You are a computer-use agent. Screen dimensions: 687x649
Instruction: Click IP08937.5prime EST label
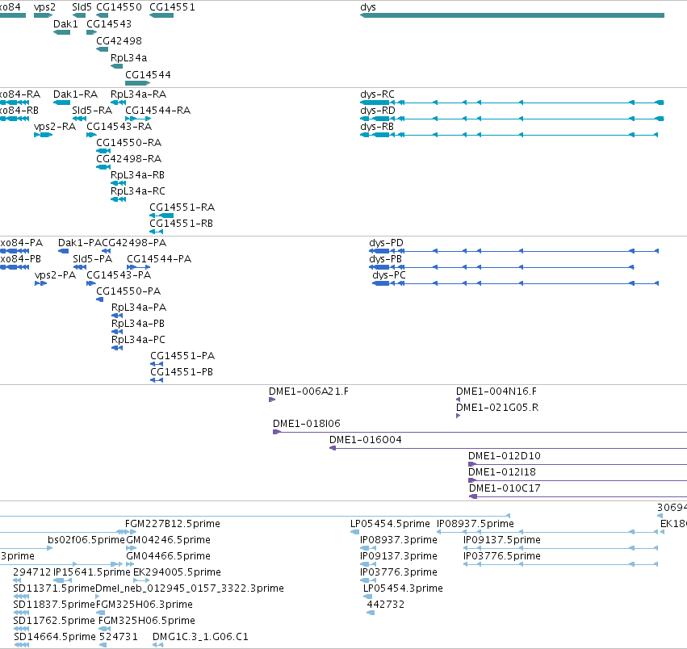tap(475, 524)
